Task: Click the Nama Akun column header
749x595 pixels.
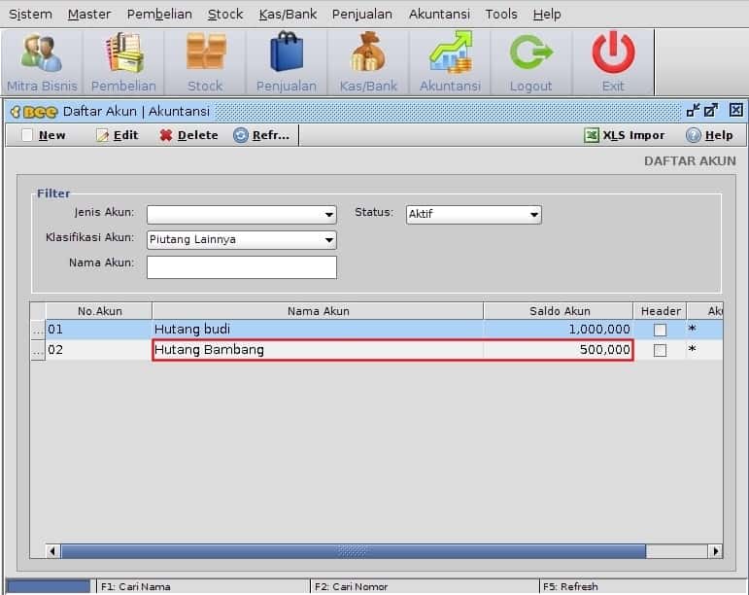Action: tap(318, 311)
